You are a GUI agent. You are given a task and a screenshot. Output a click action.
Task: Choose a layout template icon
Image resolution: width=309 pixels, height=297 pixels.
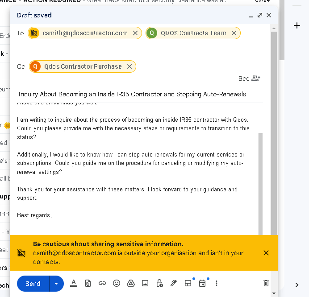pyautogui.click(x=188, y=283)
